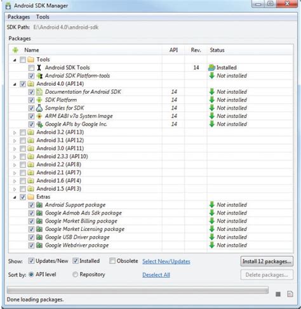This screenshot has height=309, width=301.
Task: Uncheck the Google USB Driver package checkbox
Action: [31, 237]
